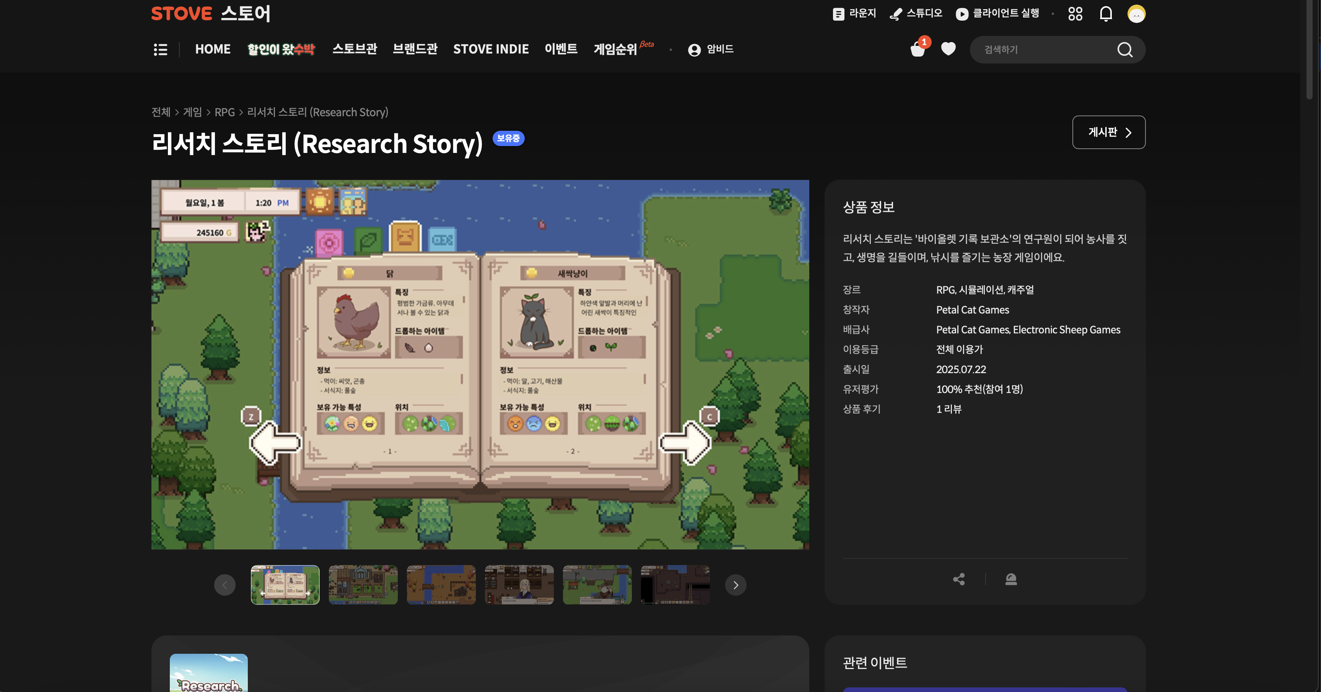Click the search magnifier icon

click(1124, 50)
